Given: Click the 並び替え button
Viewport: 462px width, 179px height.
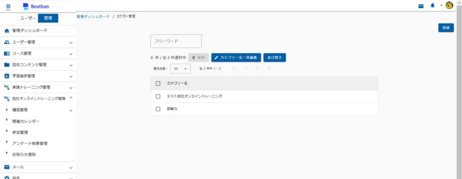Looking at the screenshot, I should tap(274, 58).
